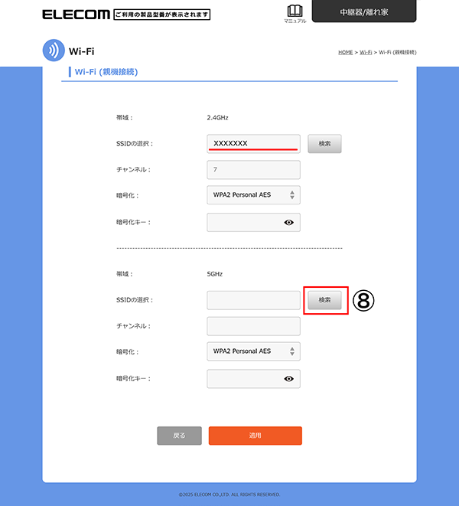This screenshot has height=506, width=459.
Task: Open the 5GHz 暗号化 WPA2 Personal AES dropdown
Action: 252,351
